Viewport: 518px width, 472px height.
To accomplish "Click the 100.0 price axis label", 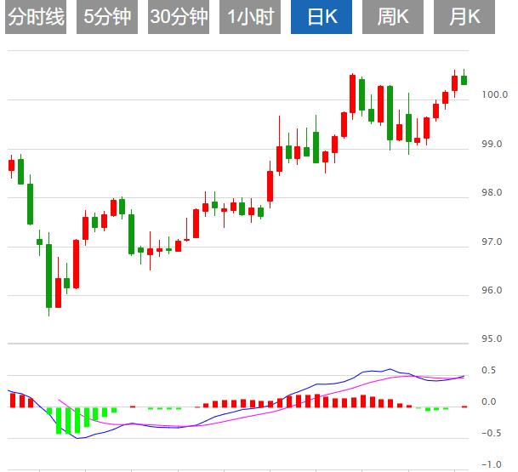I will tap(492, 94).
